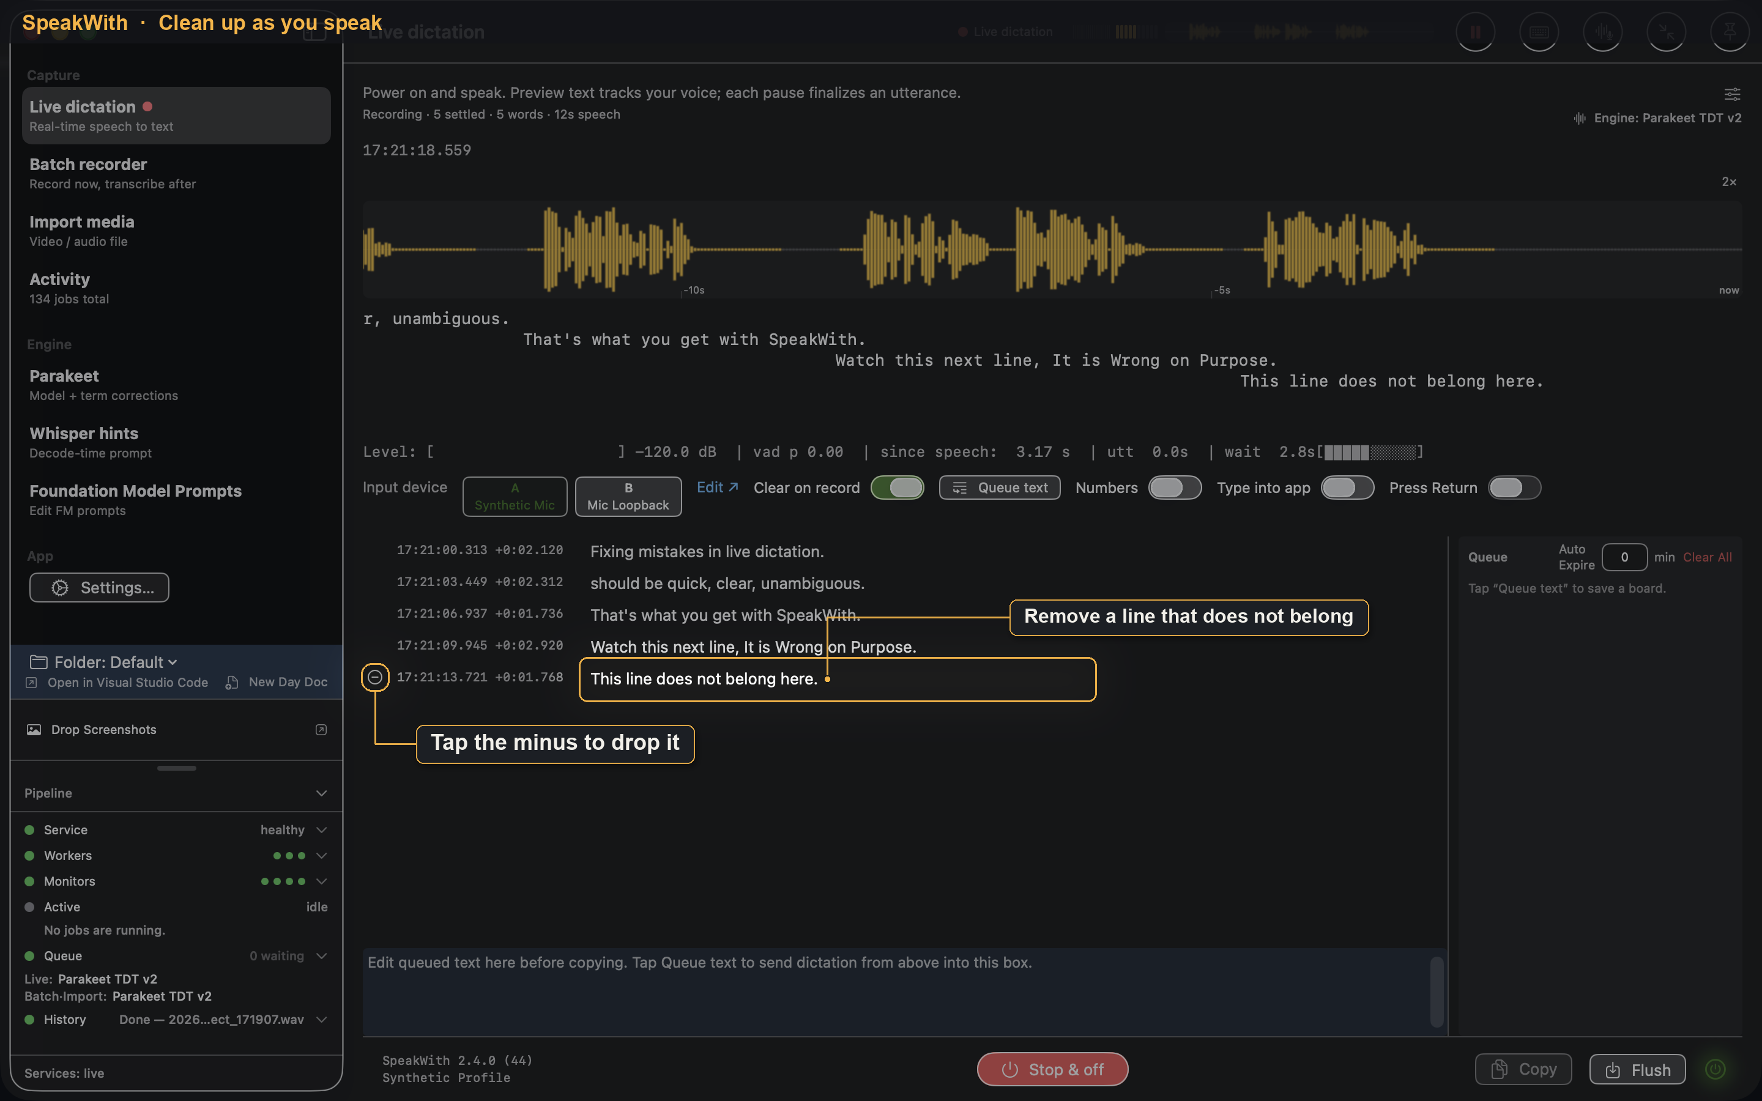
Task: Select input device A Synthetic Mic
Action: pyautogui.click(x=515, y=497)
